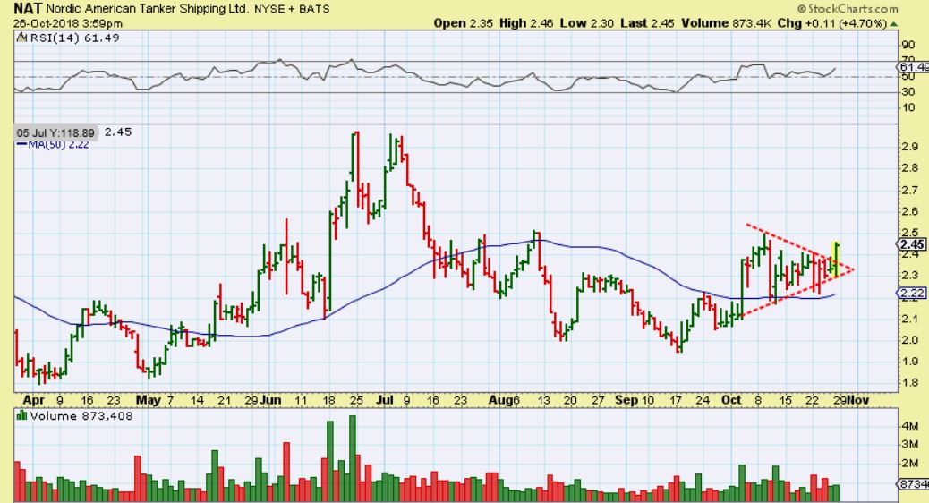The image size is (929, 503).
Task: Click the 2.45 last price tag on right axis
Action: pyautogui.click(x=912, y=244)
